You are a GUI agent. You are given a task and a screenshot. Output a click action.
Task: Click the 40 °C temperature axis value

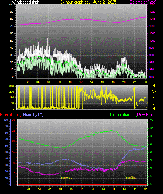(x=151, y=120)
